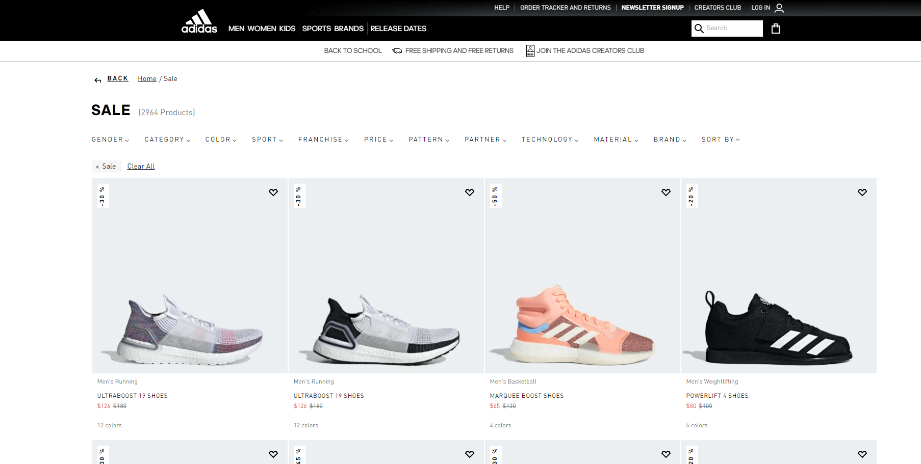921x464 pixels.
Task: Open Order Tracker and Returns
Action: [566, 8]
